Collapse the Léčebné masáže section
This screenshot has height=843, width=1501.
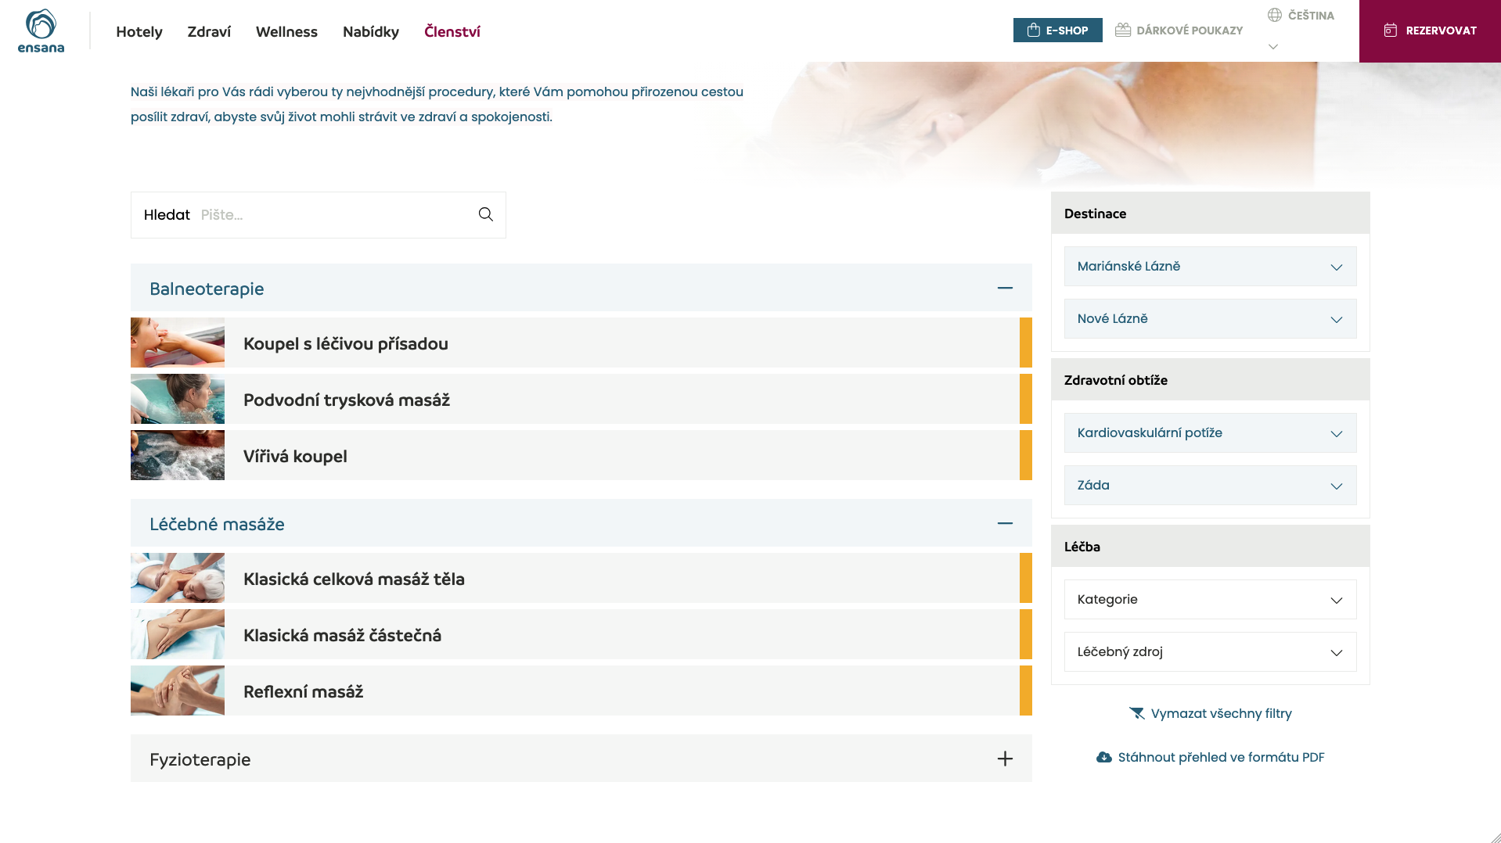pyautogui.click(x=1005, y=523)
